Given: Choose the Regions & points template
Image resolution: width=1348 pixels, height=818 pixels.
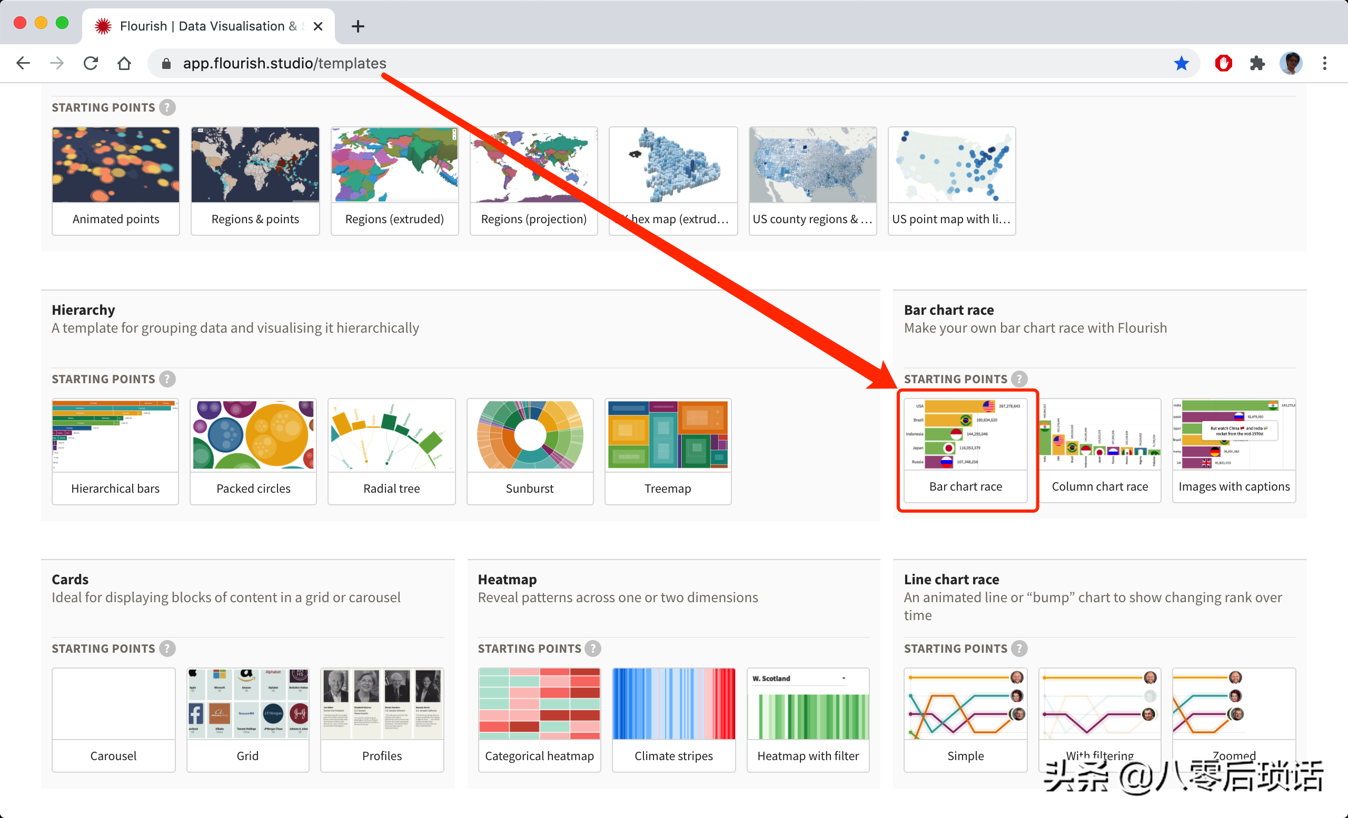Looking at the screenshot, I should pyautogui.click(x=255, y=181).
